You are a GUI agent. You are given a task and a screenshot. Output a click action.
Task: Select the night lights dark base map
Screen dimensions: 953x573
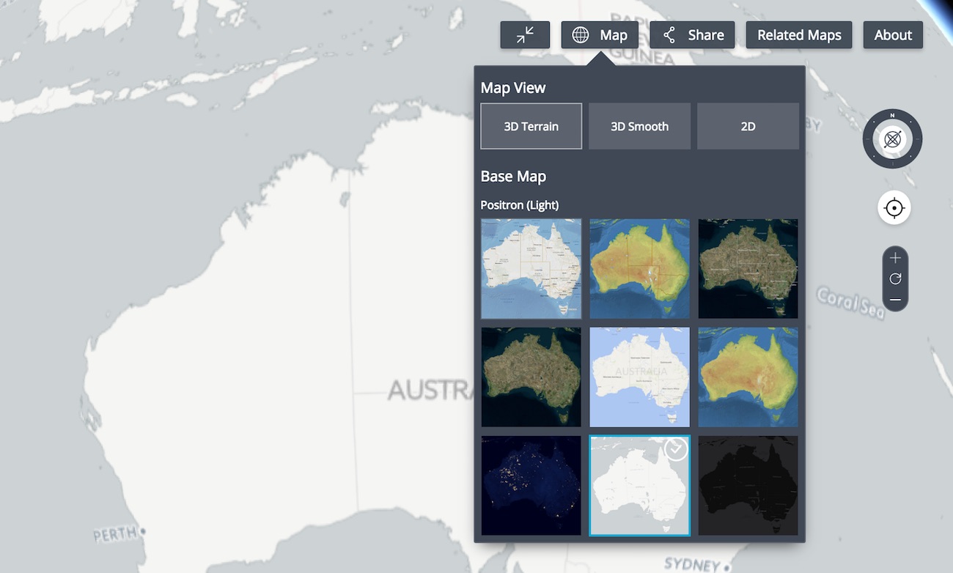[x=531, y=486]
